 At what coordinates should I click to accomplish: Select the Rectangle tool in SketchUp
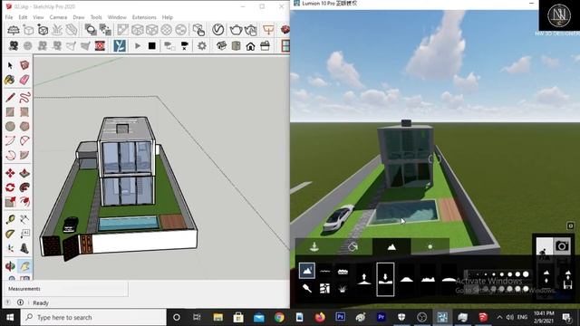coord(10,111)
